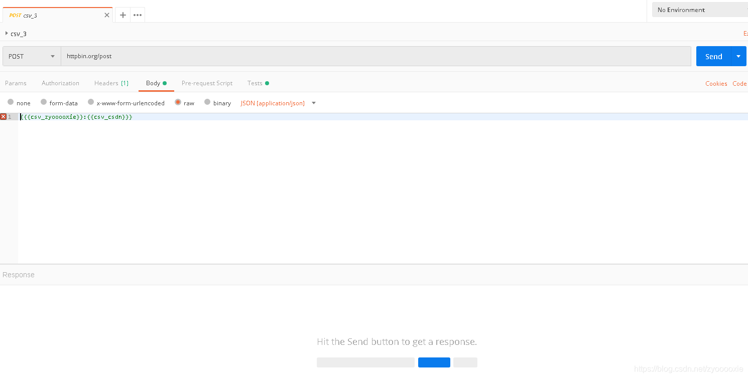Click the csv_3 request name
The image size is (748, 378).
click(19, 34)
